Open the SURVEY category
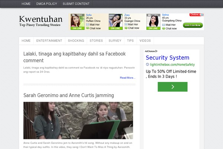This screenshot has width=223, height=149. point(115,41)
